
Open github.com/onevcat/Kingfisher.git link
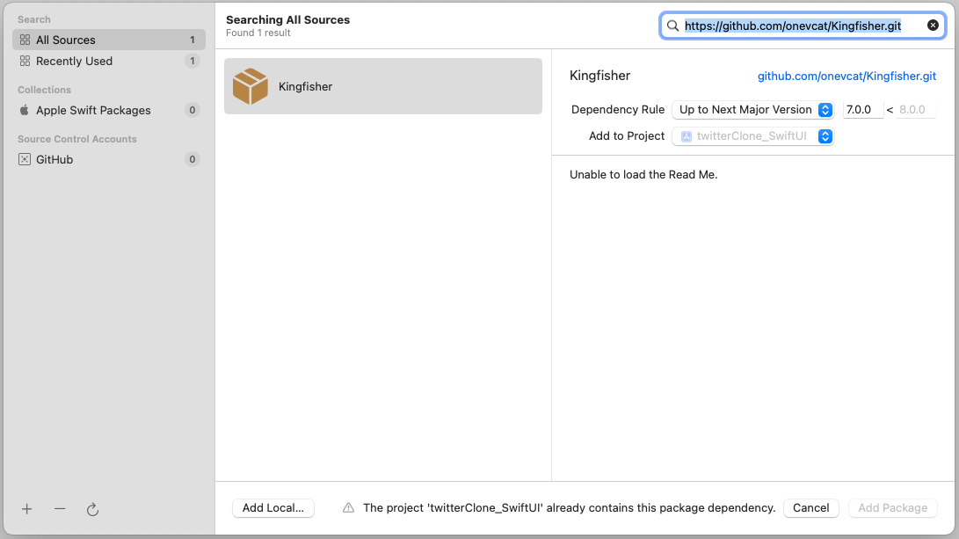pos(846,76)
